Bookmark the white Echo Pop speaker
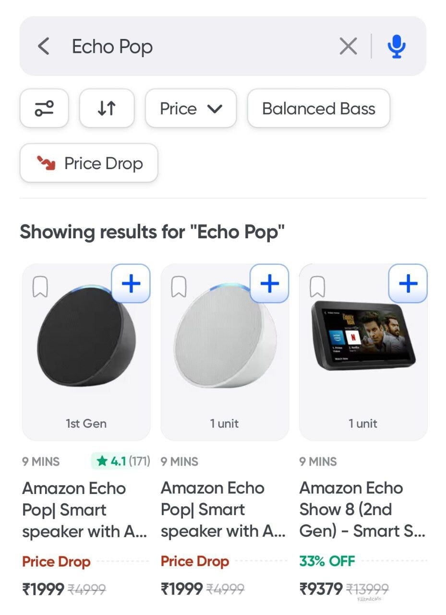446x615 pixels. tap(179, 287)
